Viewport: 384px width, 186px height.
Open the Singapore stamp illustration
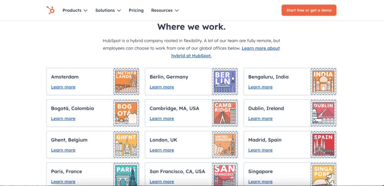[x=323, y=174]
